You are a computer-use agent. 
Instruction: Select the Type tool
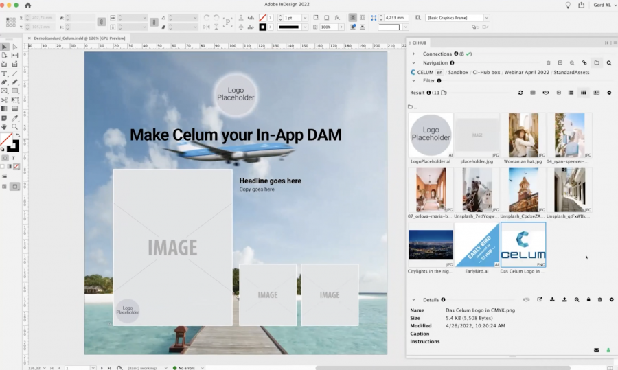[4, 73]
